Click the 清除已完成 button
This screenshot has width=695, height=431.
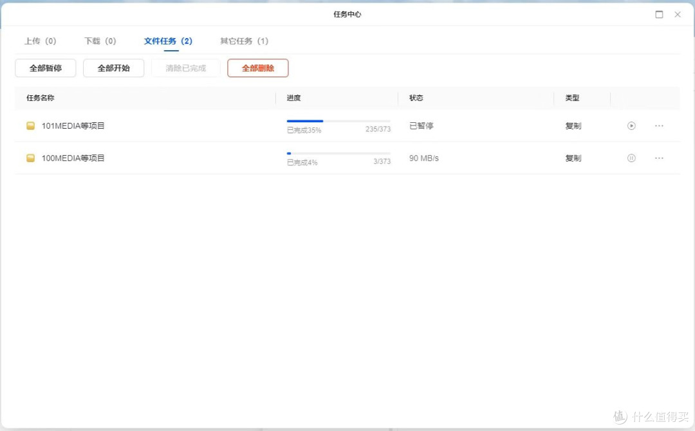coord(186,68)
